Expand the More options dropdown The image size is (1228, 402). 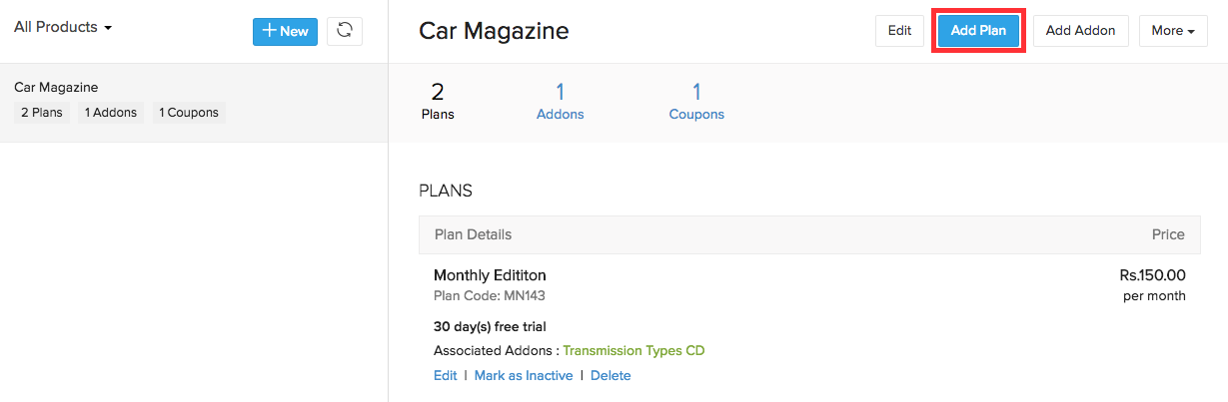[x=1173, y=31]
